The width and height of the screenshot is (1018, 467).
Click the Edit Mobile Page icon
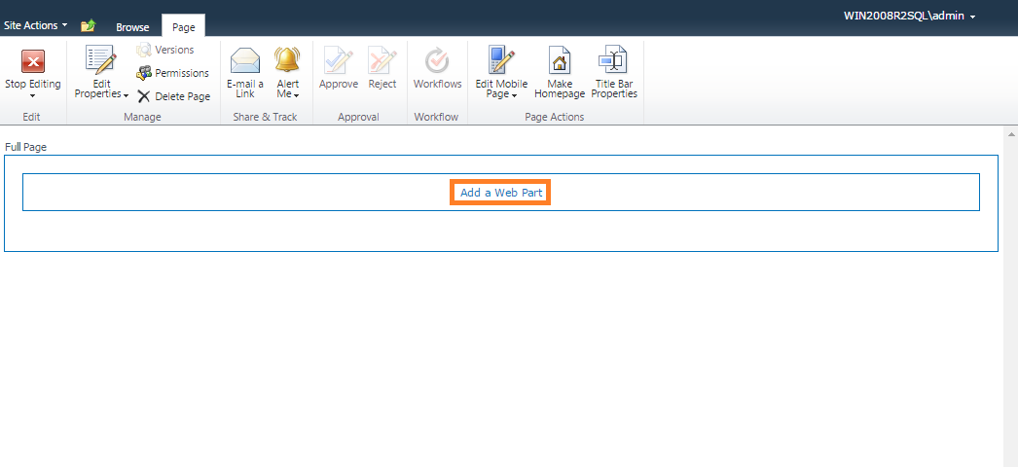[501, 60]
